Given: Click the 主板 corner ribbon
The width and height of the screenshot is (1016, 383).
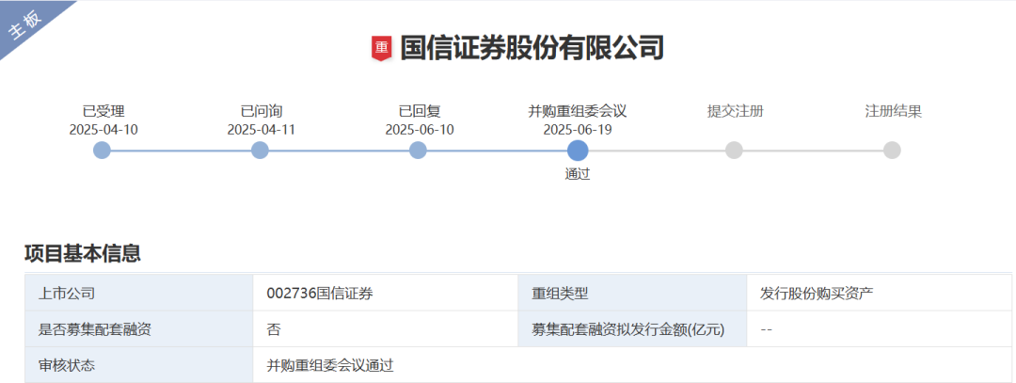Looking at the screenshot, I should pos(26,24).
